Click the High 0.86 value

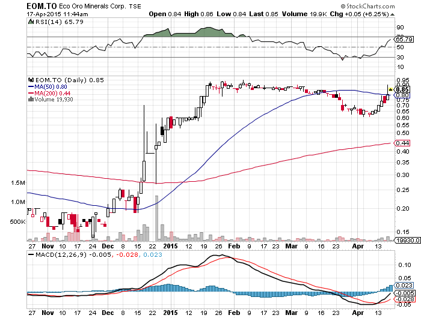(198, 14)
